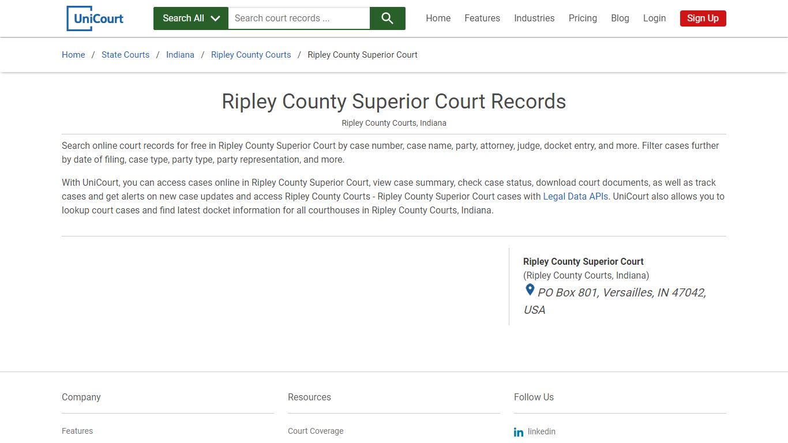Viewport: 788px width, 443px height.
Task: Click the footer Features link
Action: [x=77, y=431]
